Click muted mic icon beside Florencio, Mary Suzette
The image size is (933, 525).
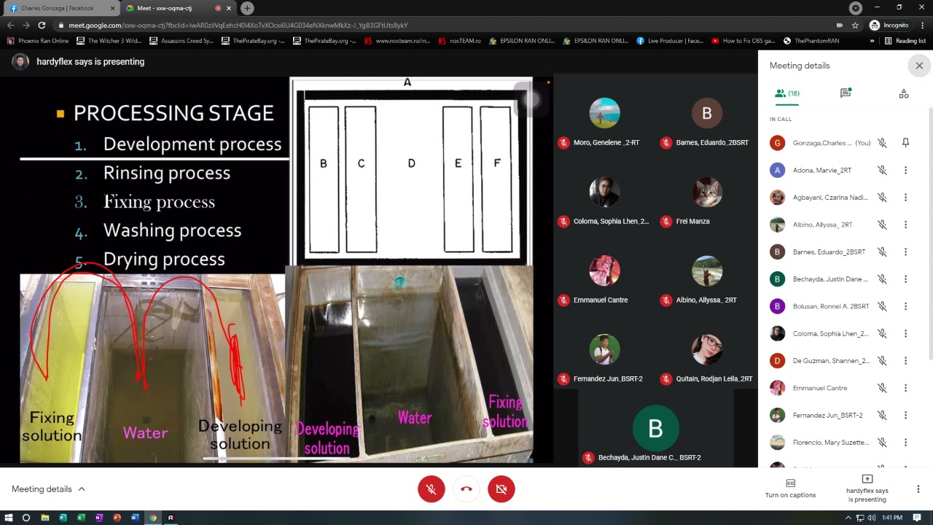coord(882,443)
